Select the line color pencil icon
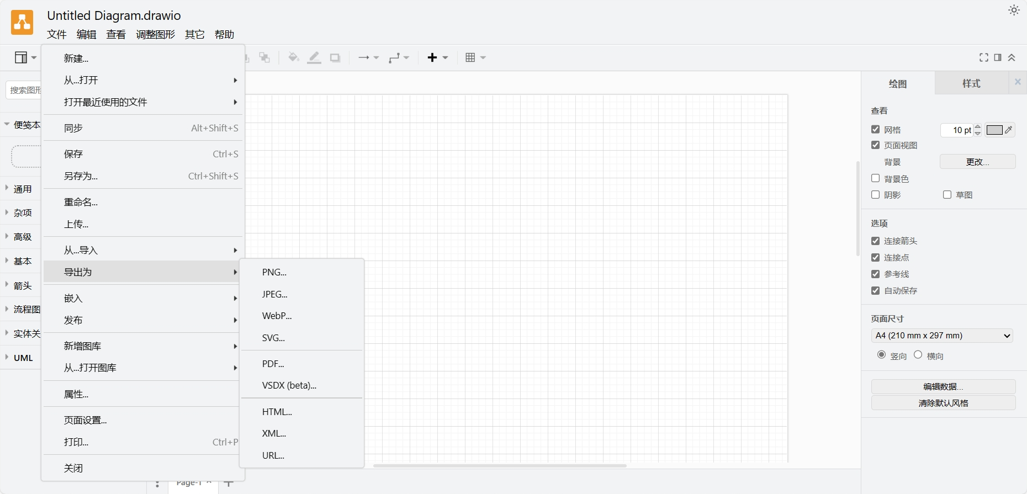 click(314, 57)
